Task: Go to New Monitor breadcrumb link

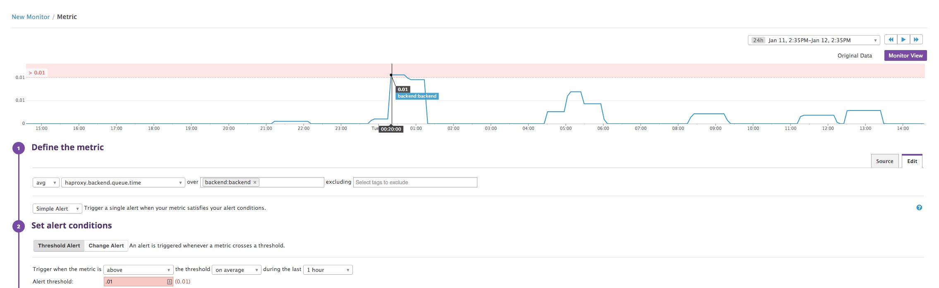Action: point(31,17)
